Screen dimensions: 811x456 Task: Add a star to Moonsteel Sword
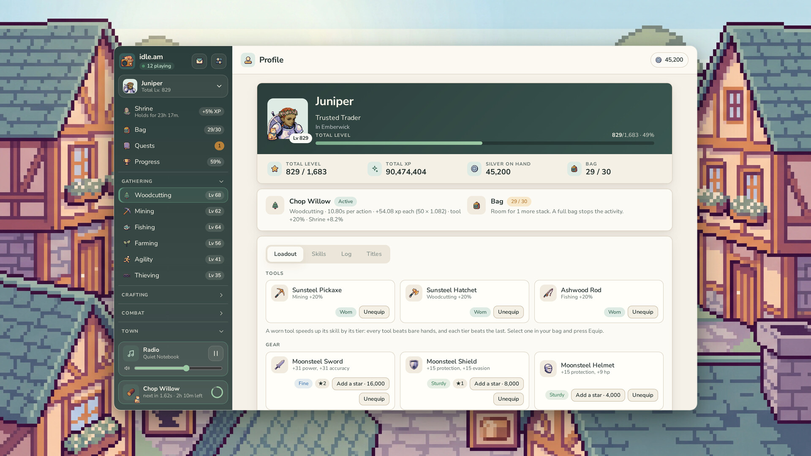(x=360, y=384)
